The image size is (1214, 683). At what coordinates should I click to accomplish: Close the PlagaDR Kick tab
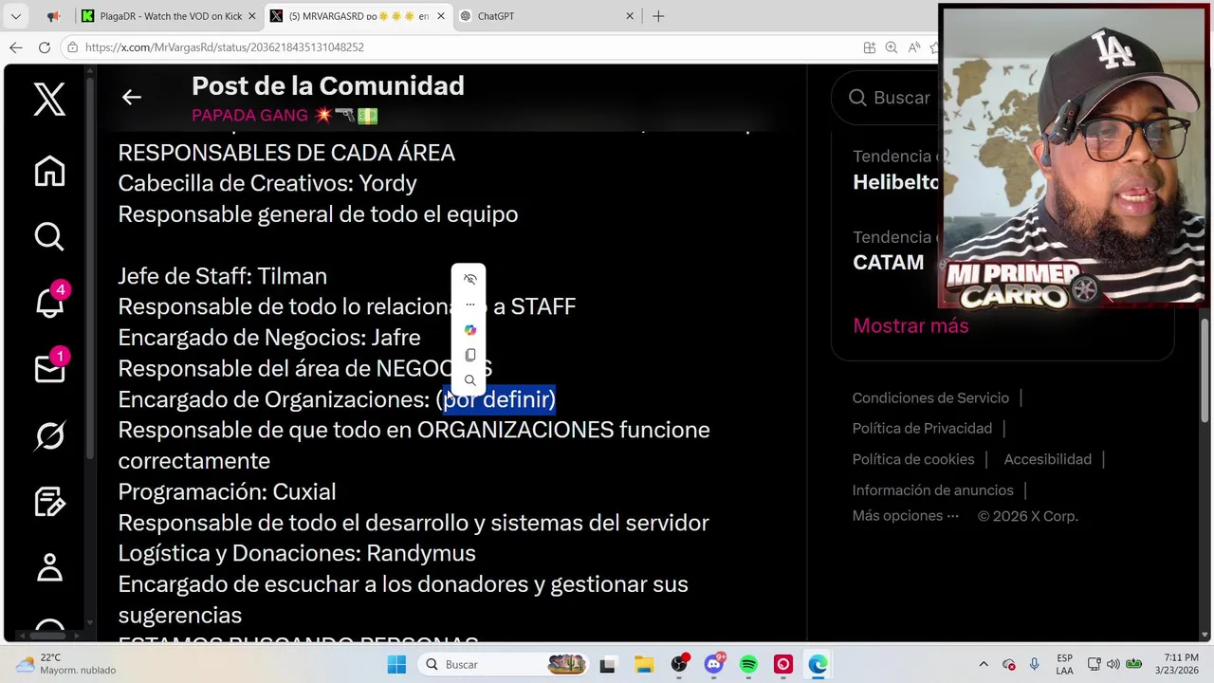click(x=251, y=16)
